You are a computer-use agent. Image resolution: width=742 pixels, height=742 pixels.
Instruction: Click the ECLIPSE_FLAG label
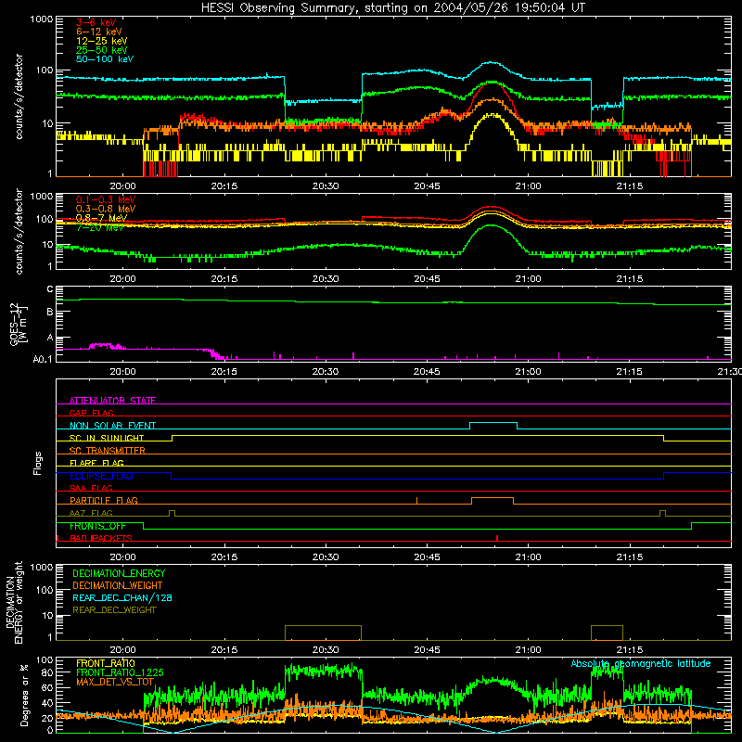pos(101,476)
